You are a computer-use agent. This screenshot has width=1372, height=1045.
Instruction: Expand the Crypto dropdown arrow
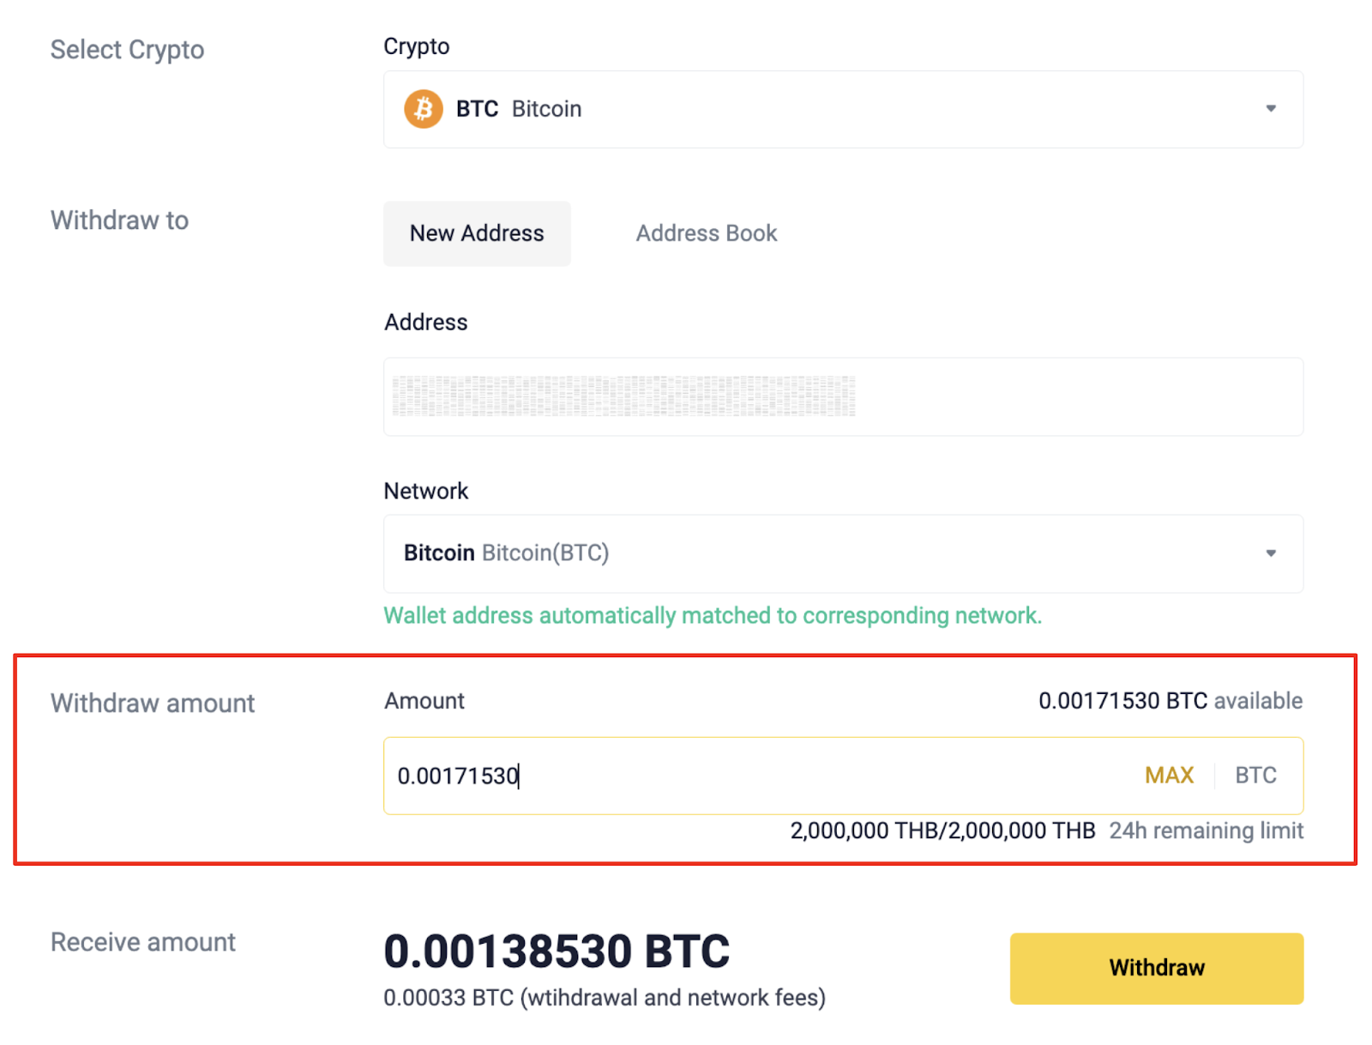tap(1271, 109)
